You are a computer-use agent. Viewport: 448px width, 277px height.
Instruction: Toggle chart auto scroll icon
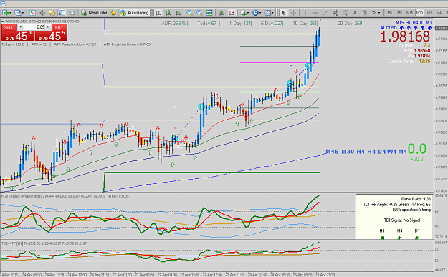221,13
